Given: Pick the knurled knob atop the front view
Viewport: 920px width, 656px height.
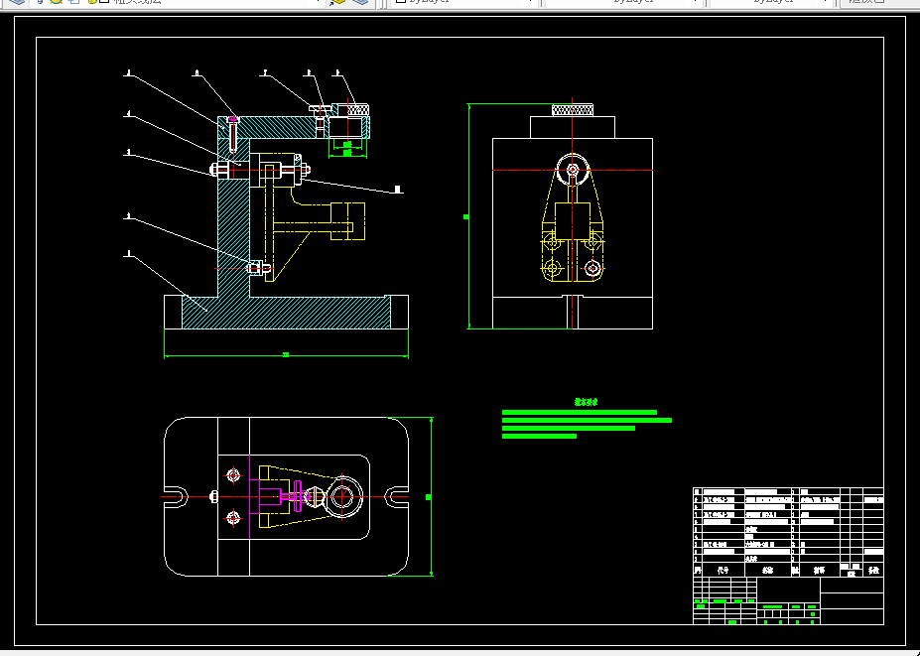Looking at the screenshot, I should (x=573, y=110).
